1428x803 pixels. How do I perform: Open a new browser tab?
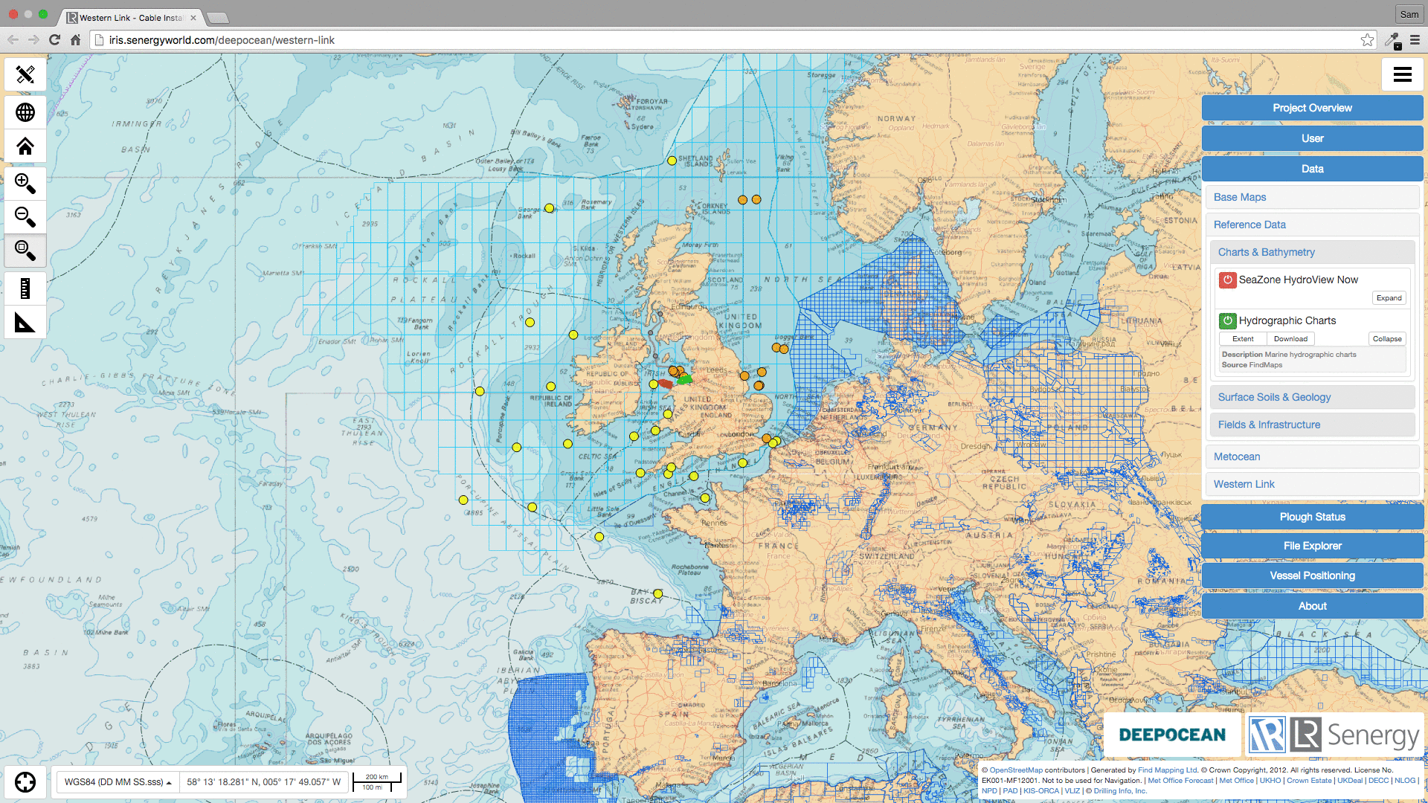217,18
